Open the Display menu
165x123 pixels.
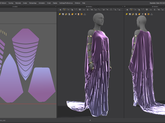(x=55, y=3)
